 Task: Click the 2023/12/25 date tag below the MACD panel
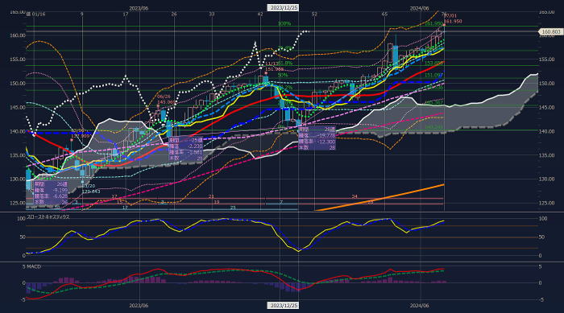click(284, 306)
